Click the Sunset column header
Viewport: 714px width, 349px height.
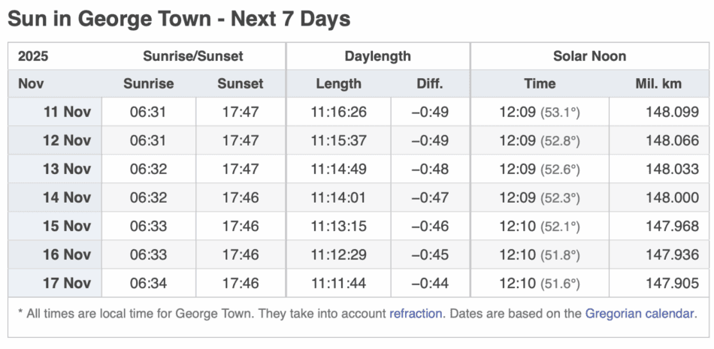(241, 83)
